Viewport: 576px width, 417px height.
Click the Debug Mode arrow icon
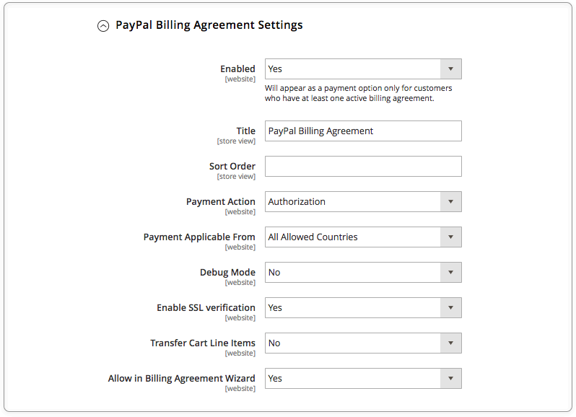pos(450,273)
